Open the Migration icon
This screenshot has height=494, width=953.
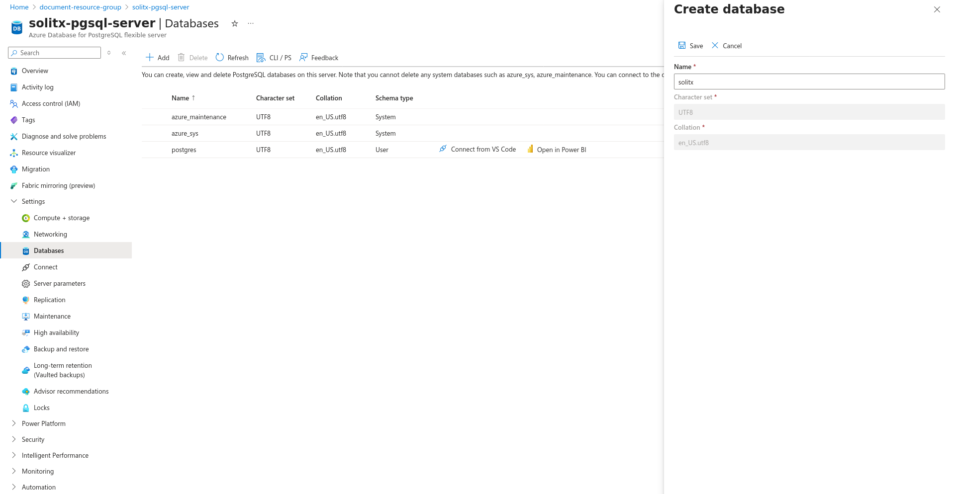click(x=14, y=169)
